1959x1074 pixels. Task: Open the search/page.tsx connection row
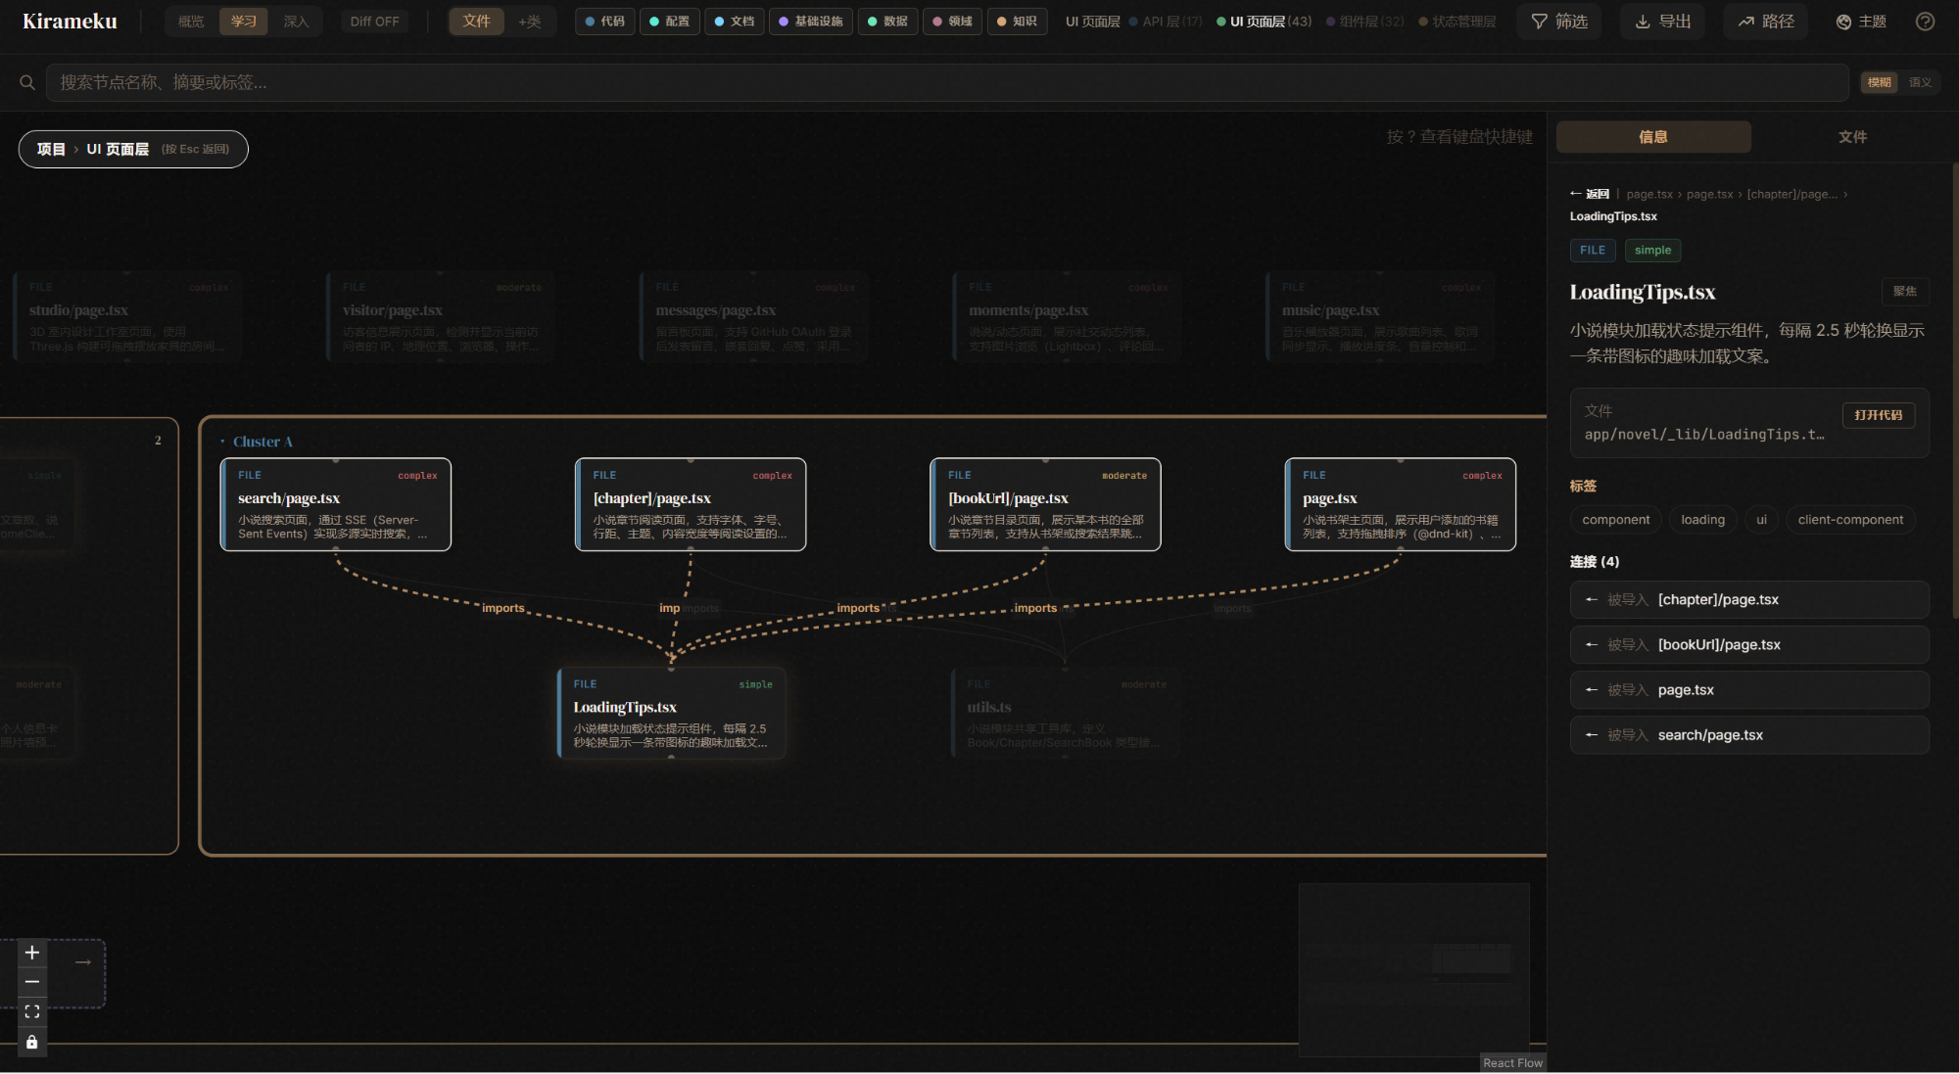(1749, 735)
